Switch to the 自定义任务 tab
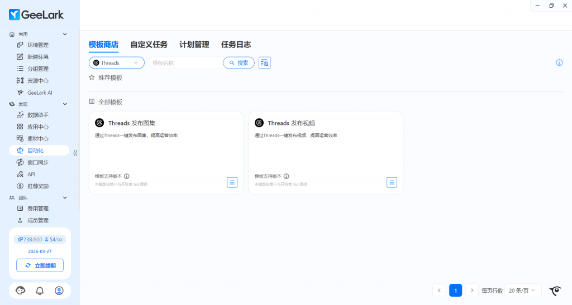This screenshot has width=572, height=305. click(149, 45)
